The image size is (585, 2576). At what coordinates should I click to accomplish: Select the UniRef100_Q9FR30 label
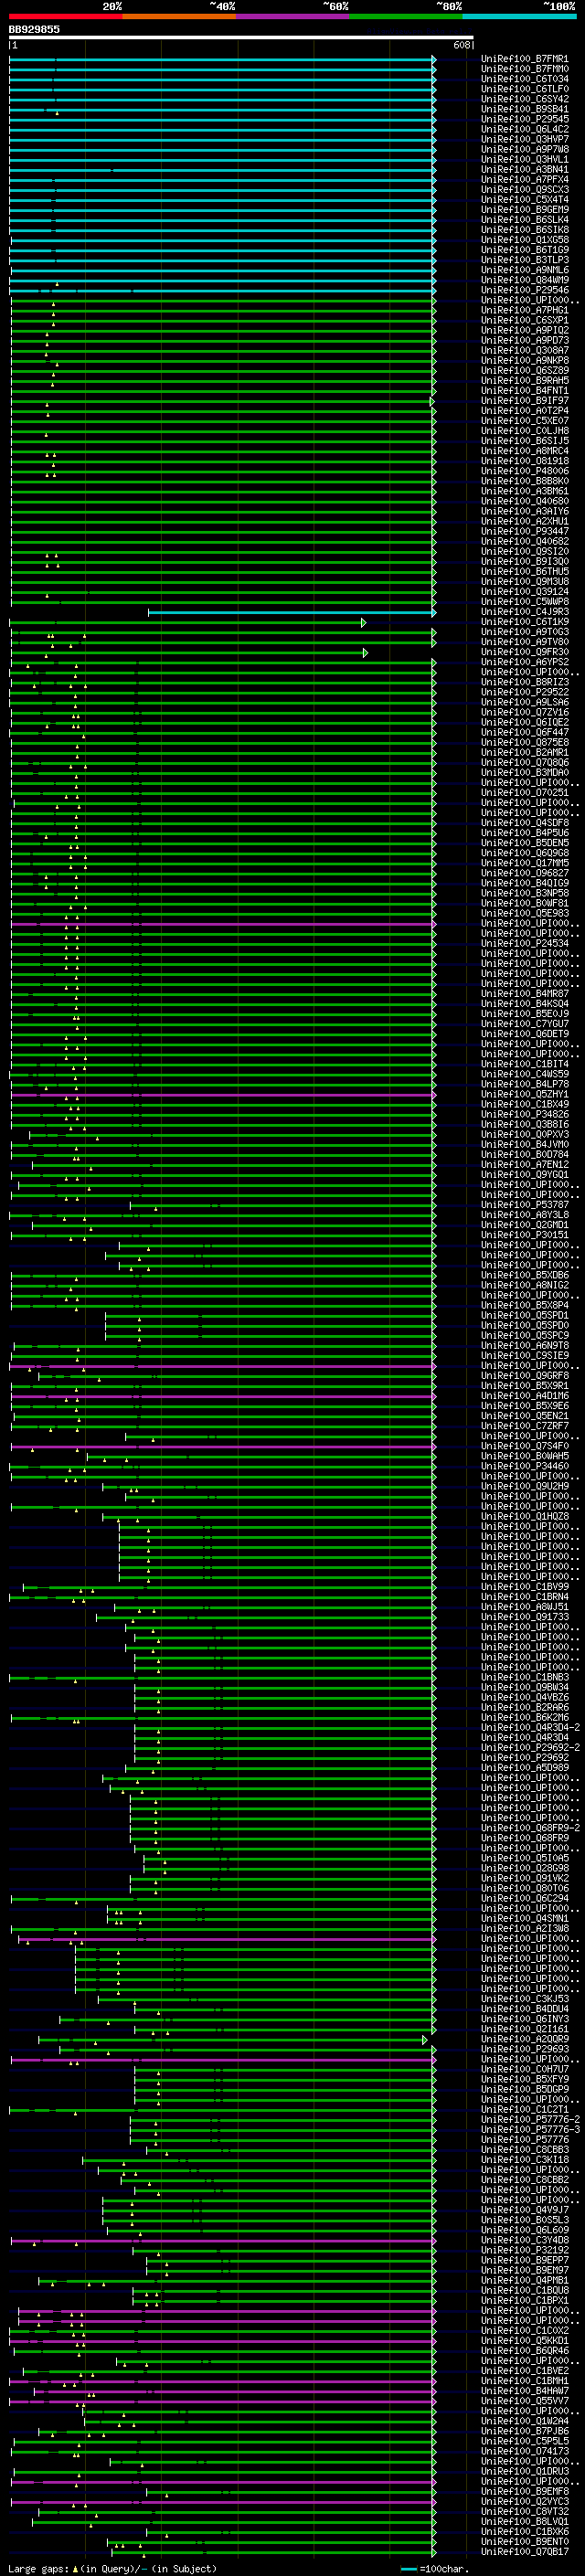[x=524, y=652]
